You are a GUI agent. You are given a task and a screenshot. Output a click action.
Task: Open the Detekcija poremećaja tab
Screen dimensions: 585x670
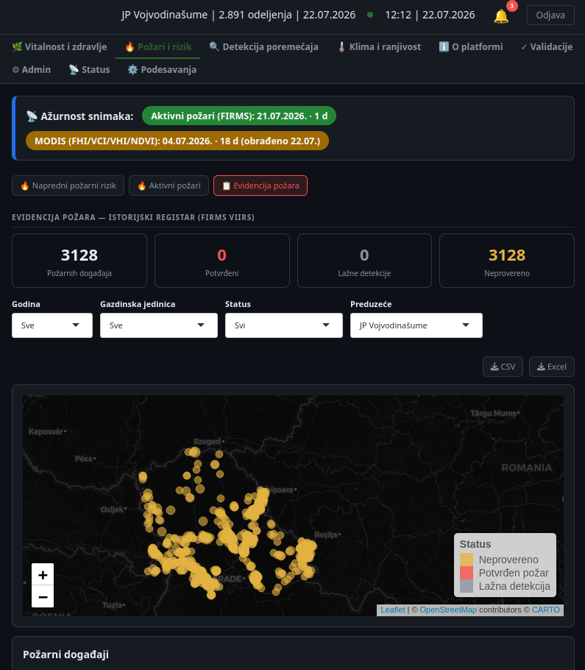pyautogui.click(x=263, y=47)
